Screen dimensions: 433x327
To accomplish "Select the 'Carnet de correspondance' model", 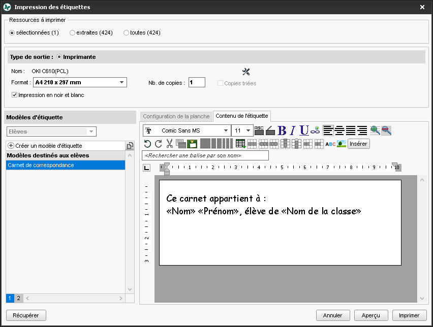I will [66, 165].
